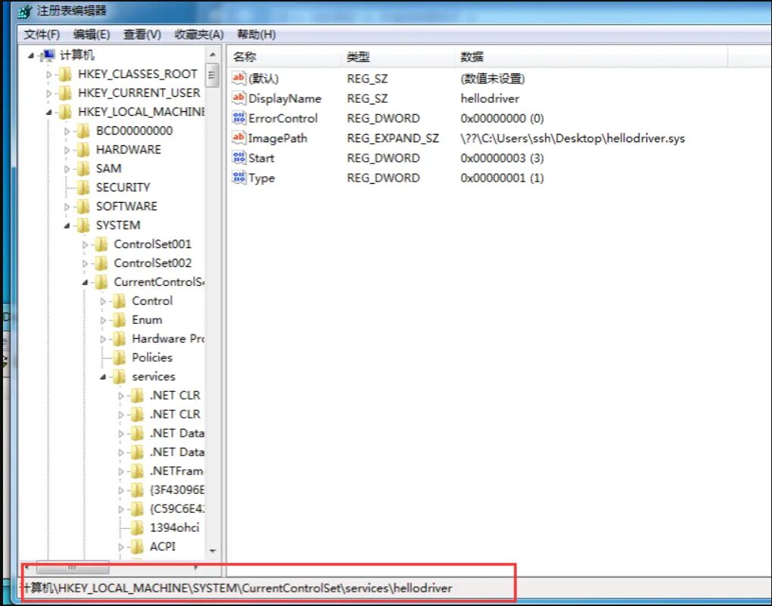Viewport: 772px width, 606px height.
Task: Click the 0x00000001 (1) Type data
Action: coord(502,178)
